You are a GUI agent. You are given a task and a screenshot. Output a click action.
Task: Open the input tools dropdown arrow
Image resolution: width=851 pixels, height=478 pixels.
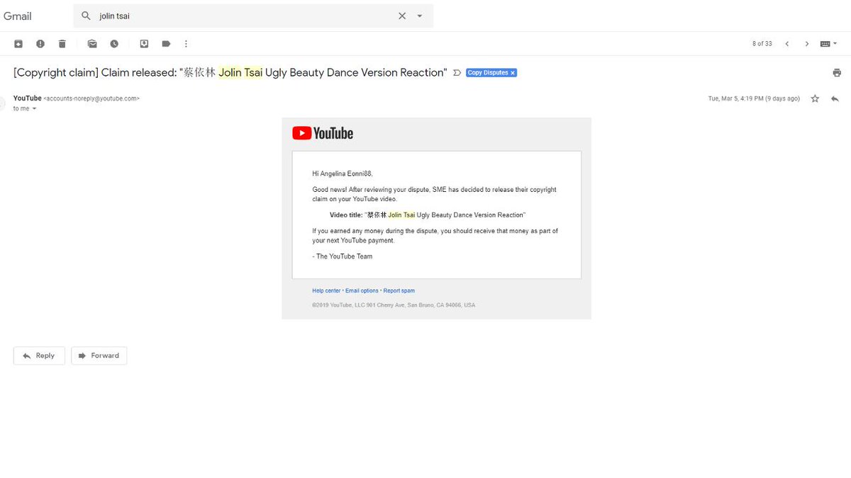(835, 44)
